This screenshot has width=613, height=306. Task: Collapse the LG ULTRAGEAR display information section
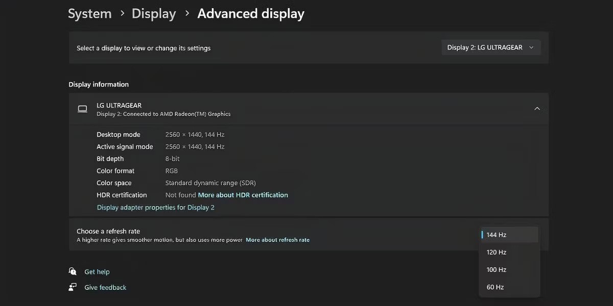(537, 109)
